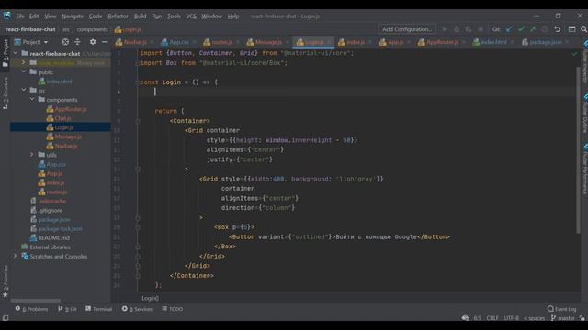This screenshot has height=330, width=588.
Task: Click the green inspection checkmark in editor corner
Action: [x=574, y=54]
